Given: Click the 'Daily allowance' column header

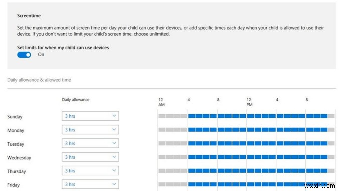Looking at the screenshot, I should (x=75, y=100).
